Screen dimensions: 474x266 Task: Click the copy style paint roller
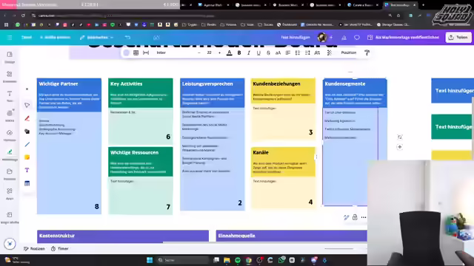click(367, 52)
